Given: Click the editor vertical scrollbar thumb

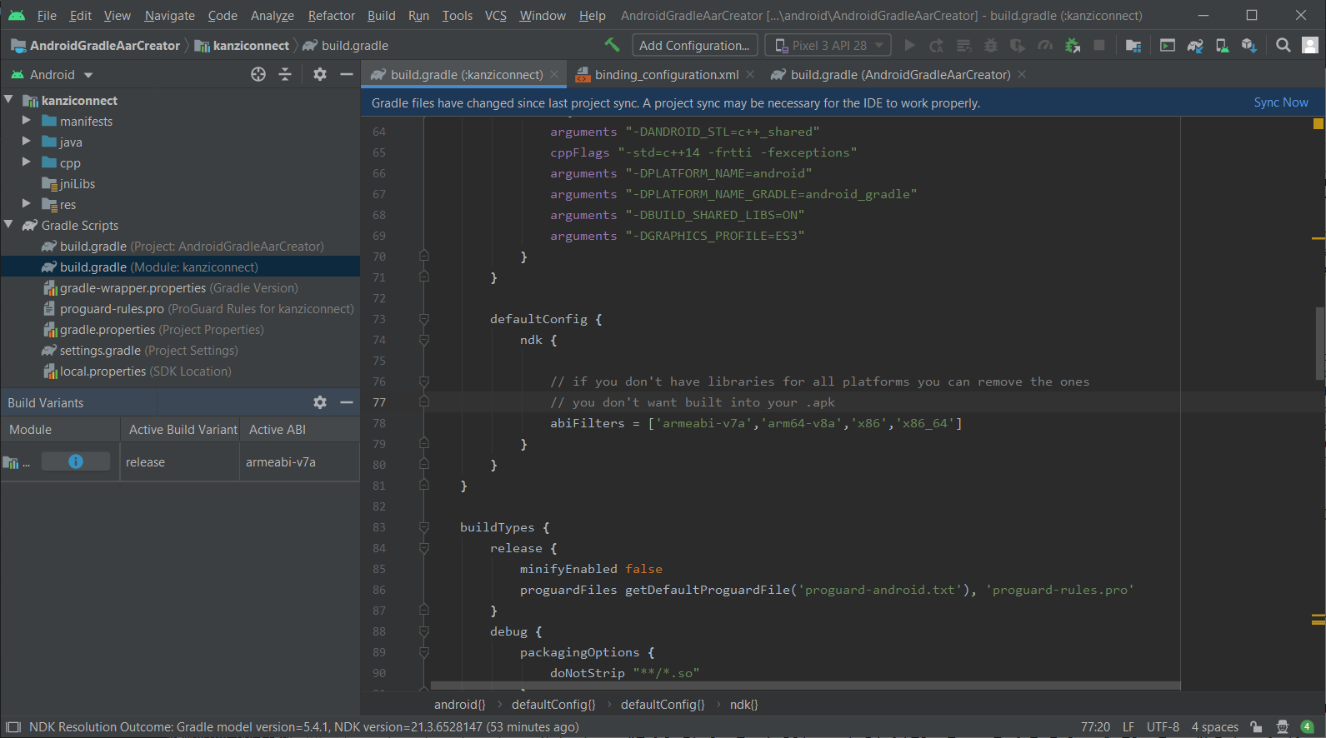Looking at the screenshot, I should coord(1319,343).
